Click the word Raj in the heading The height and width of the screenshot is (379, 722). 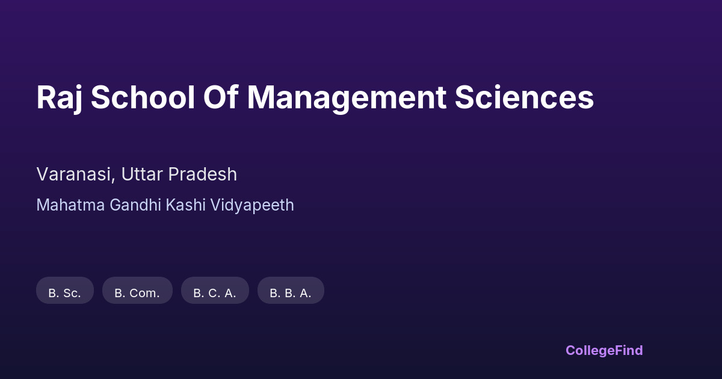pos(58,97)
